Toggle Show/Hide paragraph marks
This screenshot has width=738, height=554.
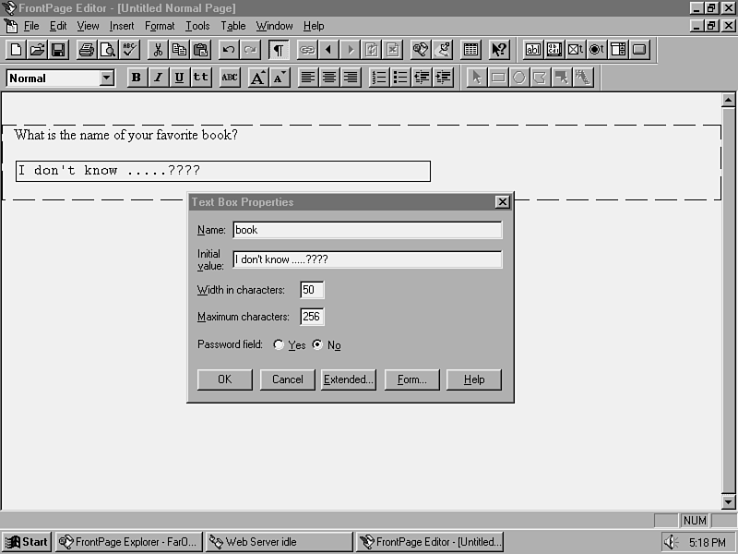click(x=277, y=50)
